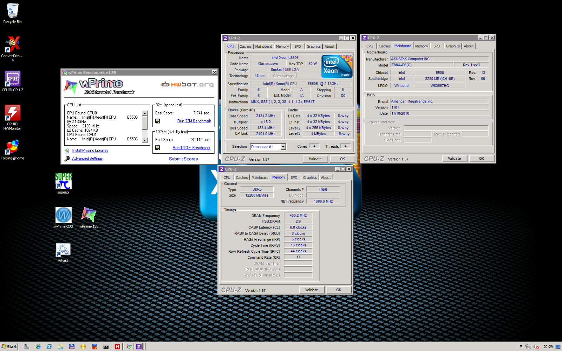Click the Model field Z8NA-D6(C)

[x=421, y=65]
